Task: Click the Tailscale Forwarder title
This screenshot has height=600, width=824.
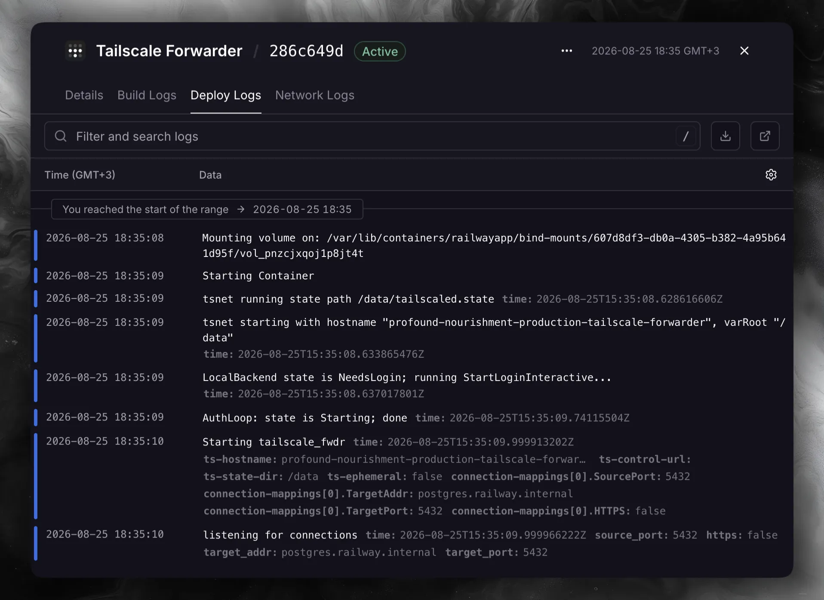Action: pos(169,51)
